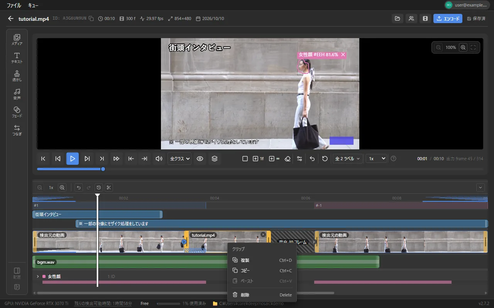Toggle the volume speaker button

click(x=159, y=159)
